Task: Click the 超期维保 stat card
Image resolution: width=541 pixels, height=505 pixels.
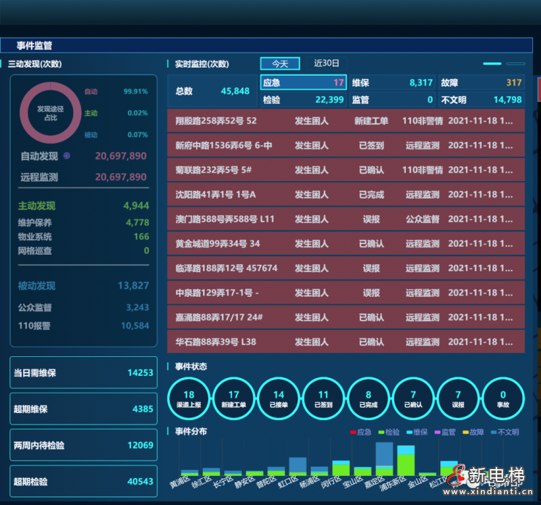Action: pyautogui.click(x=83, y=409)
